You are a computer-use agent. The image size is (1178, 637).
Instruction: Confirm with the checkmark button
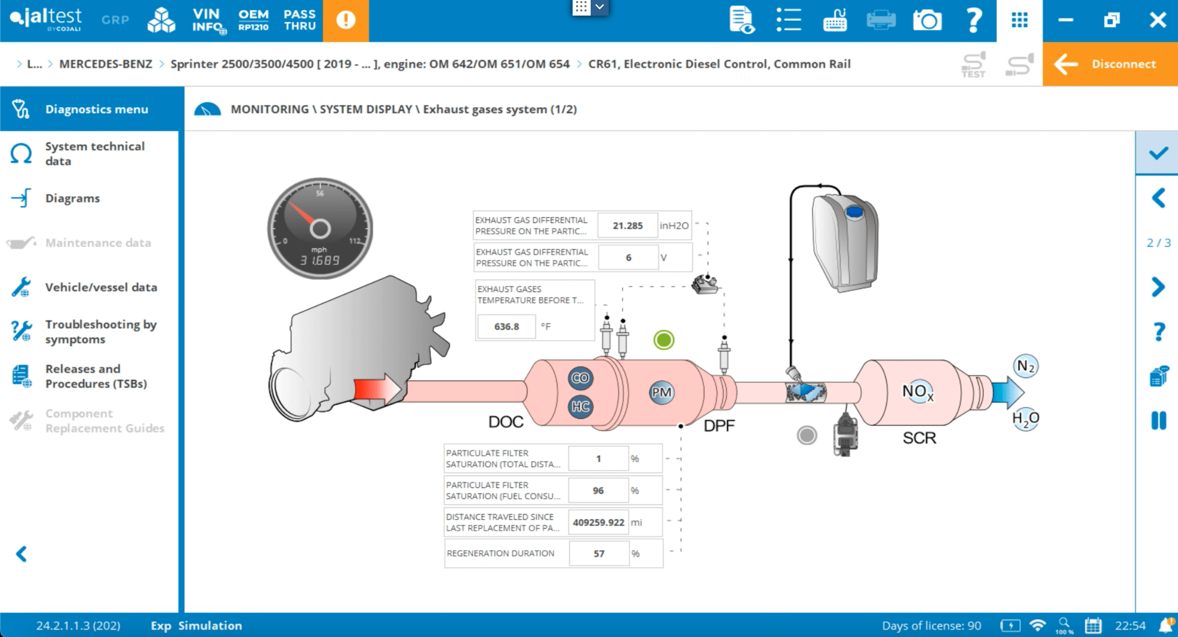tap(1158, 153)
